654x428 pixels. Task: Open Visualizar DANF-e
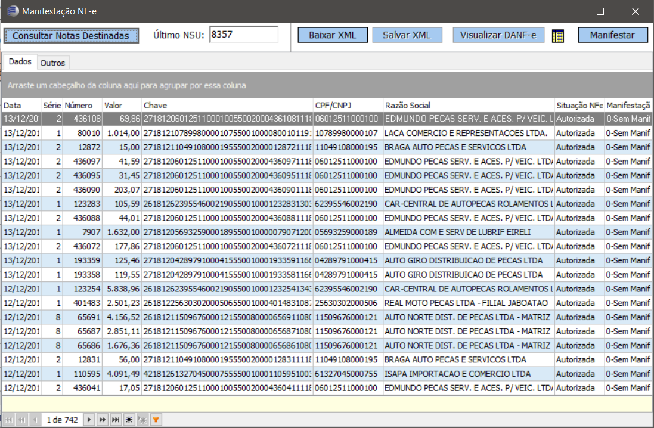point(498,35)
